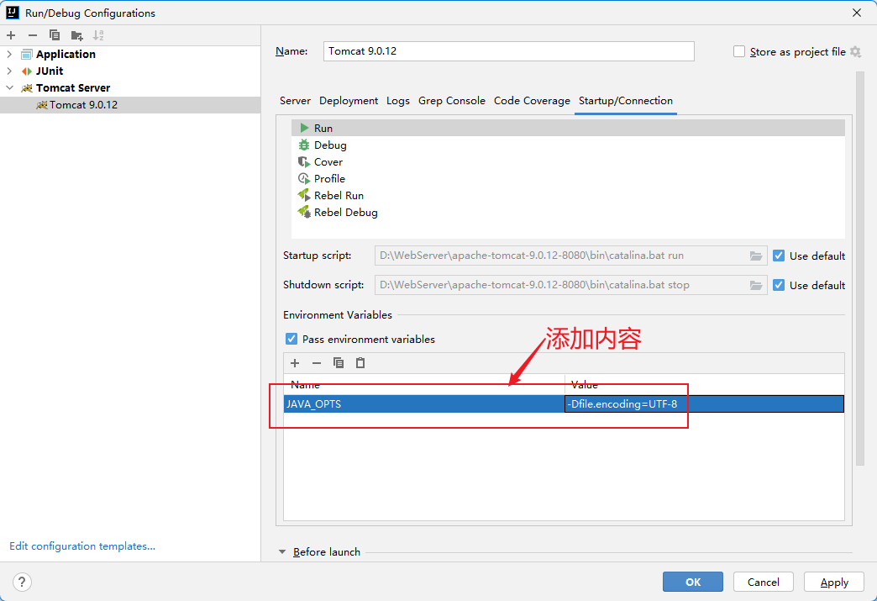Select the Tomcat Server tree item
The width and height of the screenshot is (877, 601).
73,88
